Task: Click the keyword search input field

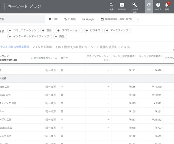Action: pos(22,19)
